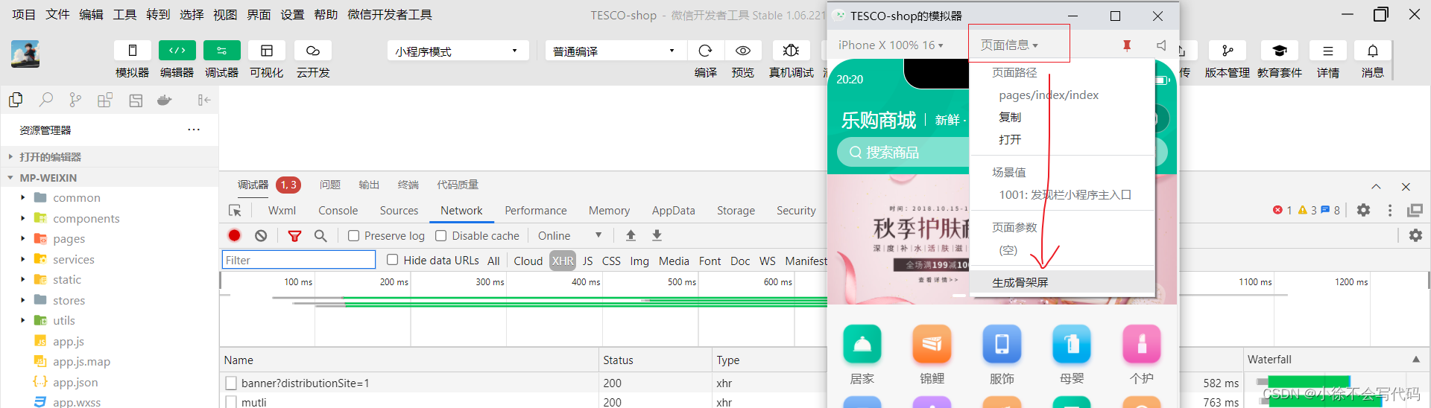Open devtools settings gear icon
1431x408 pixels.
1363,210
